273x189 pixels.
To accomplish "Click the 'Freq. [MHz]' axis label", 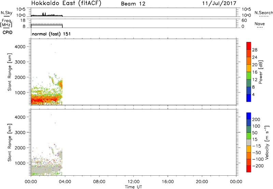I will pos(6,23).
